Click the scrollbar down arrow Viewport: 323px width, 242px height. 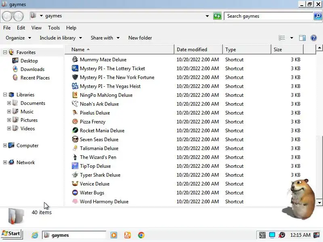[319, 203]
